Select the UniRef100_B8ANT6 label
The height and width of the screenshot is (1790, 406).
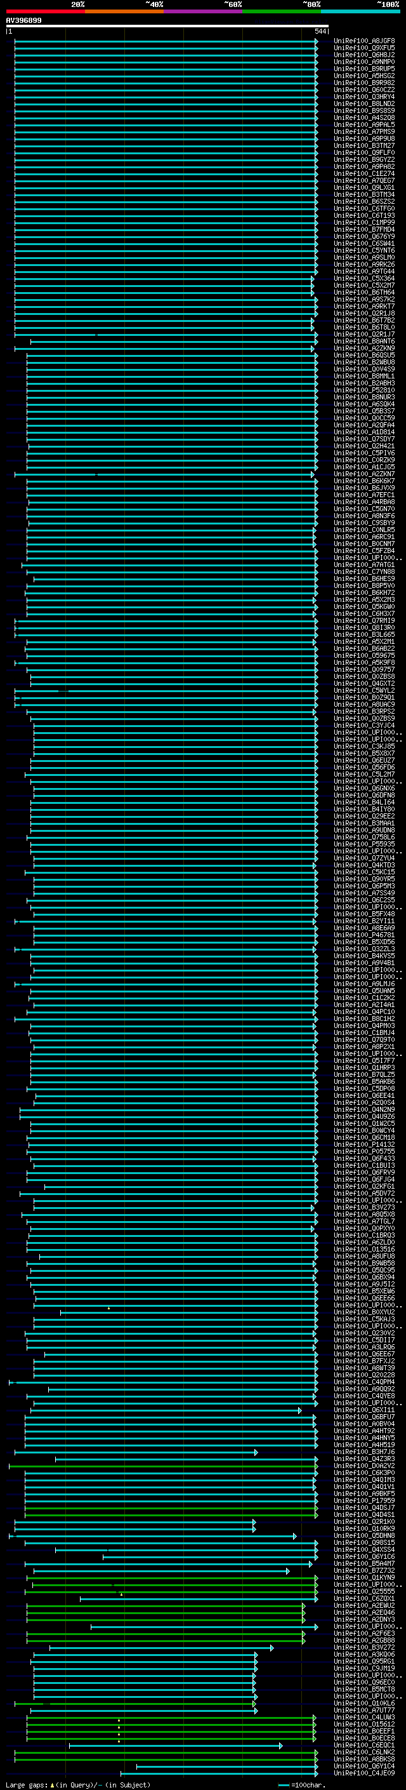tap(364, 341)
